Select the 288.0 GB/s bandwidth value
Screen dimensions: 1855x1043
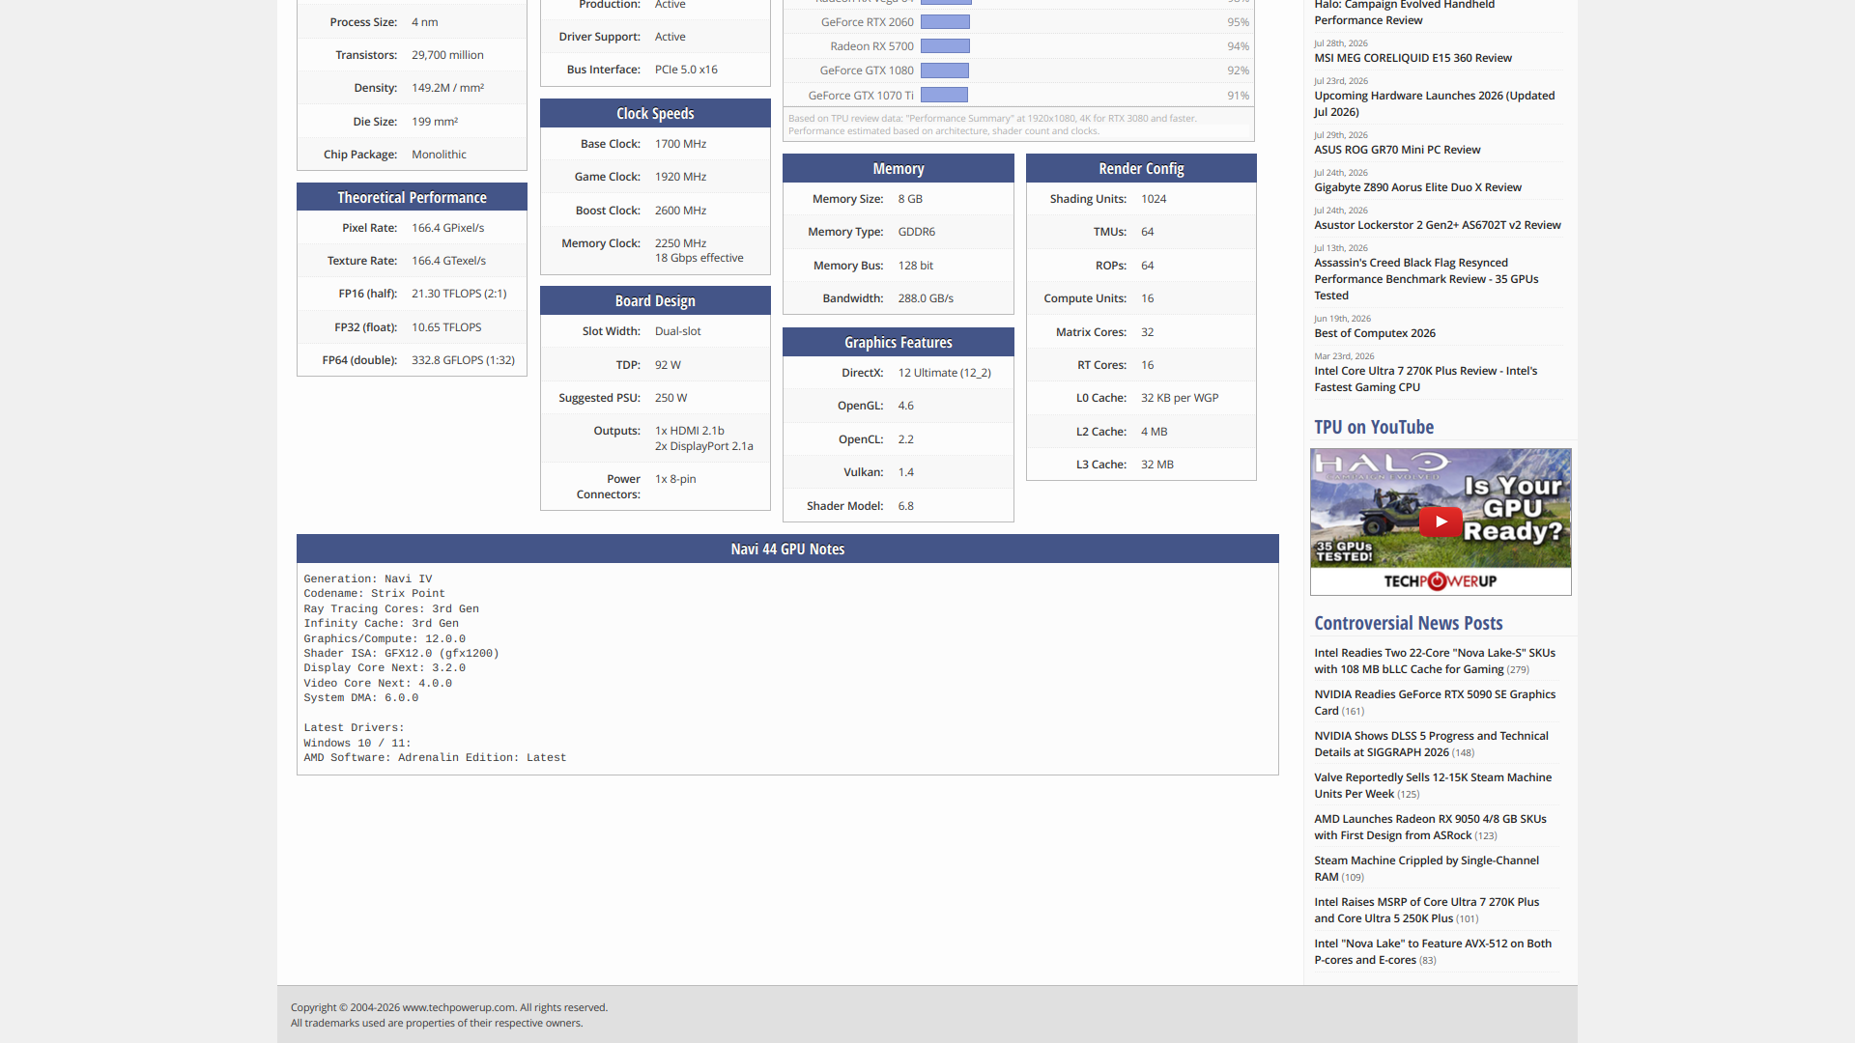(x=926, y=298)
